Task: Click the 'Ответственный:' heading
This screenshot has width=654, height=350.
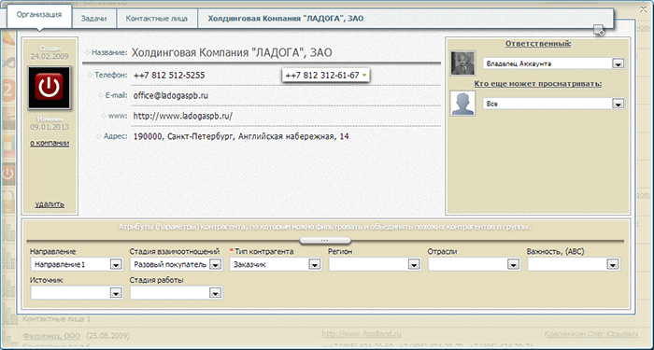Action: click(x=538, y=43)
